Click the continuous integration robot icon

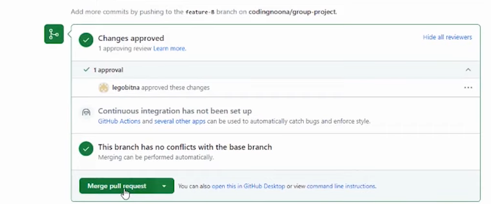[86, 112]
